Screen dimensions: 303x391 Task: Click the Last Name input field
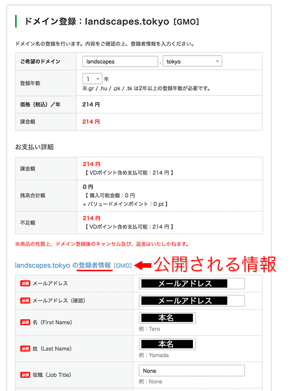pos(167,344)
